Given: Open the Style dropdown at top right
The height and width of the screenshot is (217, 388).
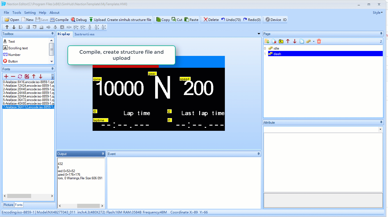Looking at the screenshot, I should pos(378,12).
